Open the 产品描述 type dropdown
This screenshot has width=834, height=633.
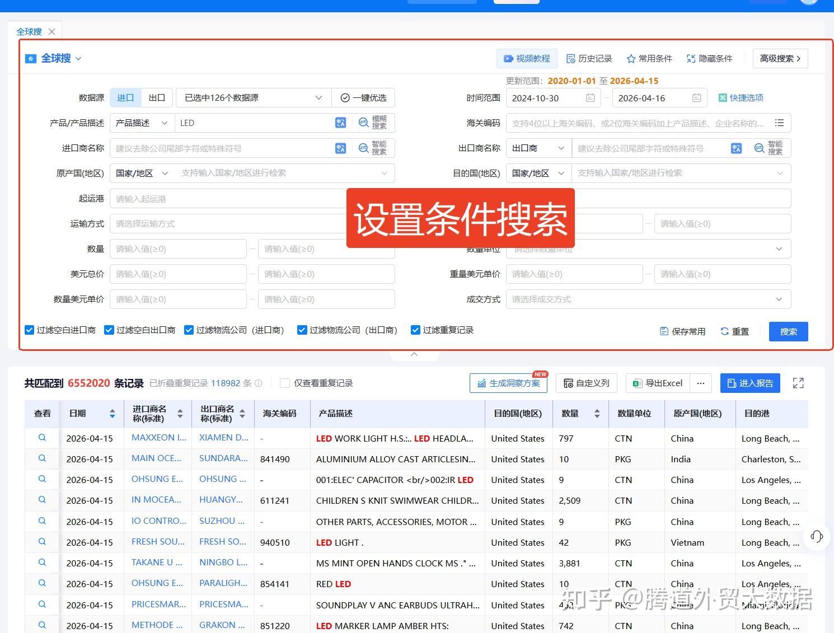[x=142, y=123]
